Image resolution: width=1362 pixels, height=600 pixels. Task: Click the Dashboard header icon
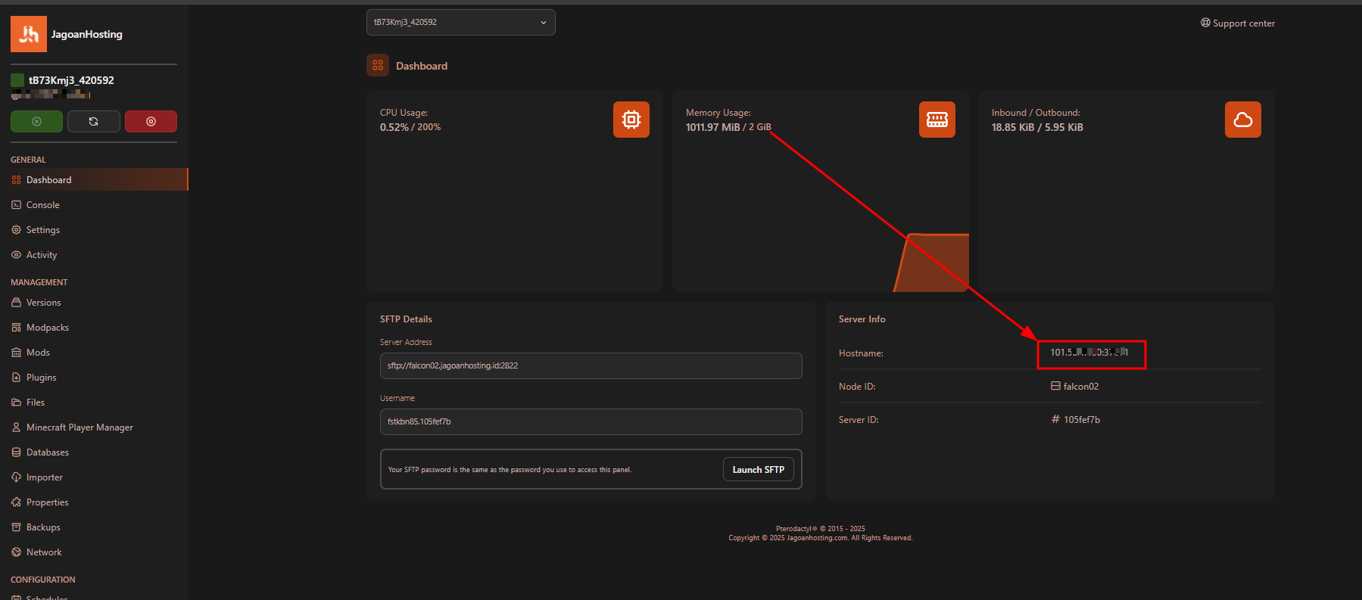click(x=378, y=65)
